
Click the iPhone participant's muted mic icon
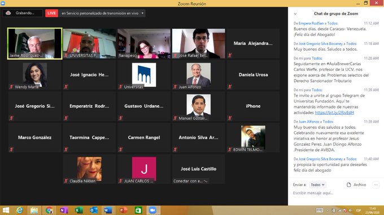pyautogui.click(x=230, y=118)
